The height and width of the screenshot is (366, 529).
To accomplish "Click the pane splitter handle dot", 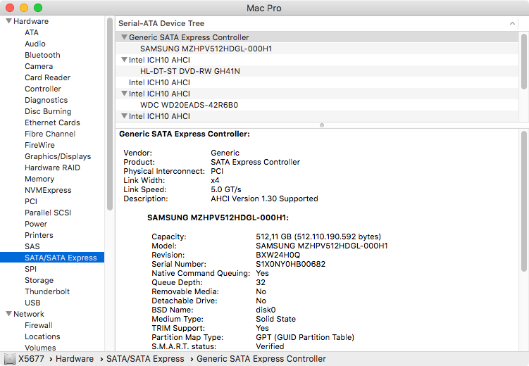I will click(322, 125).
